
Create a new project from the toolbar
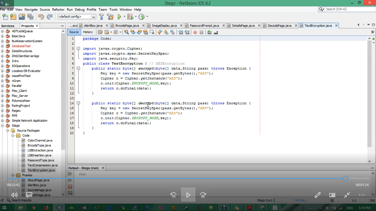coord(13,16)
